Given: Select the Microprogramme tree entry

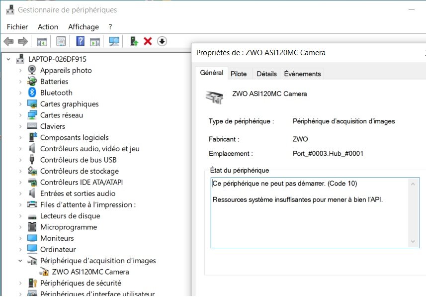Looking at the screenshot, I should [69, 227].
